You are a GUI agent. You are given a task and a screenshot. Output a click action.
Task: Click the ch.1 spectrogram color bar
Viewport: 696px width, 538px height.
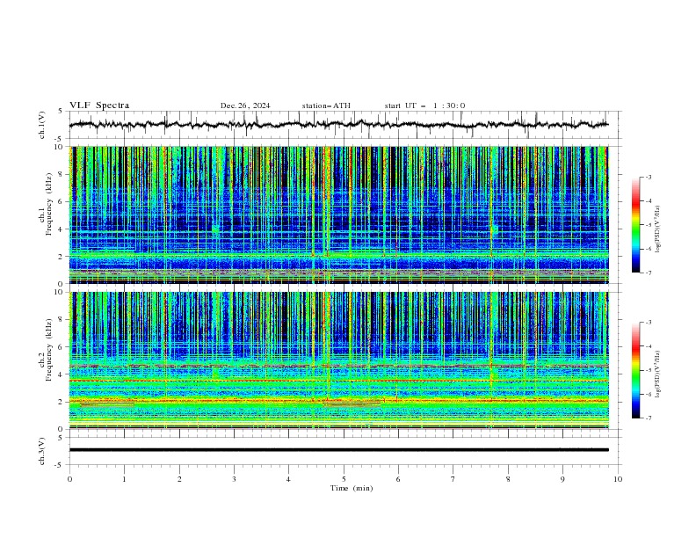point(635,225)
